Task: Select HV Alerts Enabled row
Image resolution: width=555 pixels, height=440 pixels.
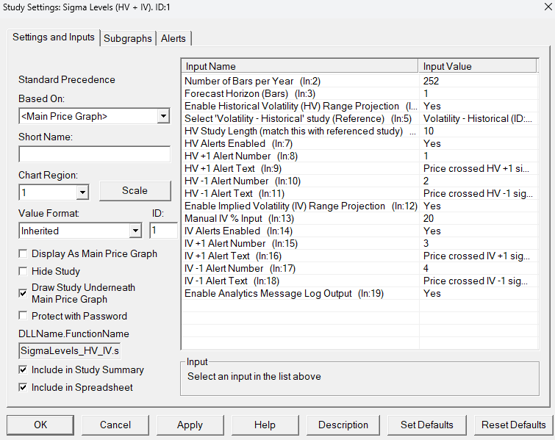Action: (360, 143)
